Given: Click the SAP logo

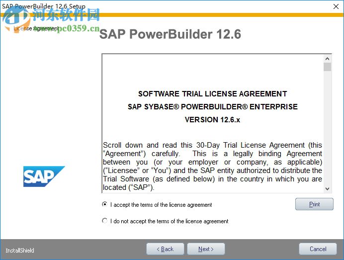Looking at the screenshot, I should (x=44, y=176).
